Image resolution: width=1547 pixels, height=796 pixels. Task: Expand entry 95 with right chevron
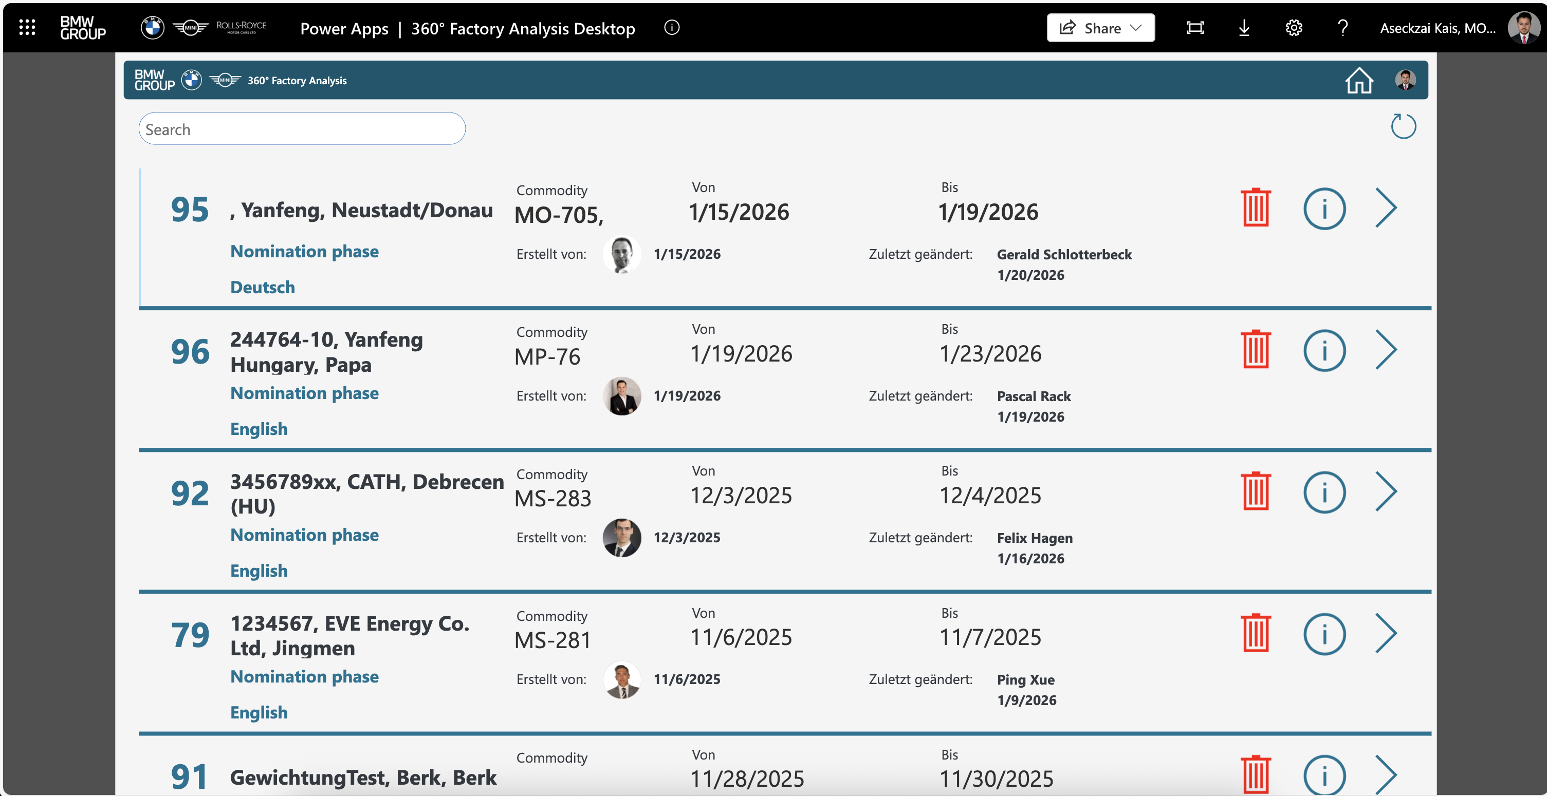[1386, 208]
